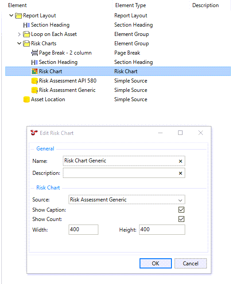
Task: Collapse the Risk Charts group
Action: 19,43
